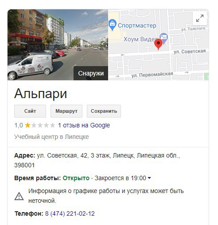The width and height of the screenshot is (218, 225).
Task: Expand the map with fullscreen arrows icon
Action: coord(200,18)
